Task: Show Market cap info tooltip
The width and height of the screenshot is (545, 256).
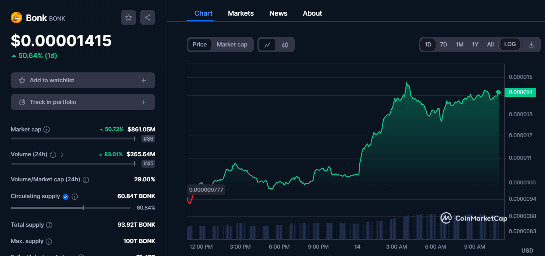Action: [x=47, y=130]
